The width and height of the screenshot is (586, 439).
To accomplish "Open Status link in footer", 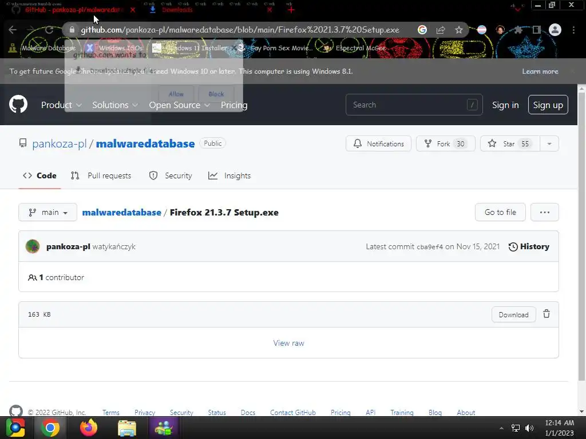I will pyautogui.click(x=217, y=413).
